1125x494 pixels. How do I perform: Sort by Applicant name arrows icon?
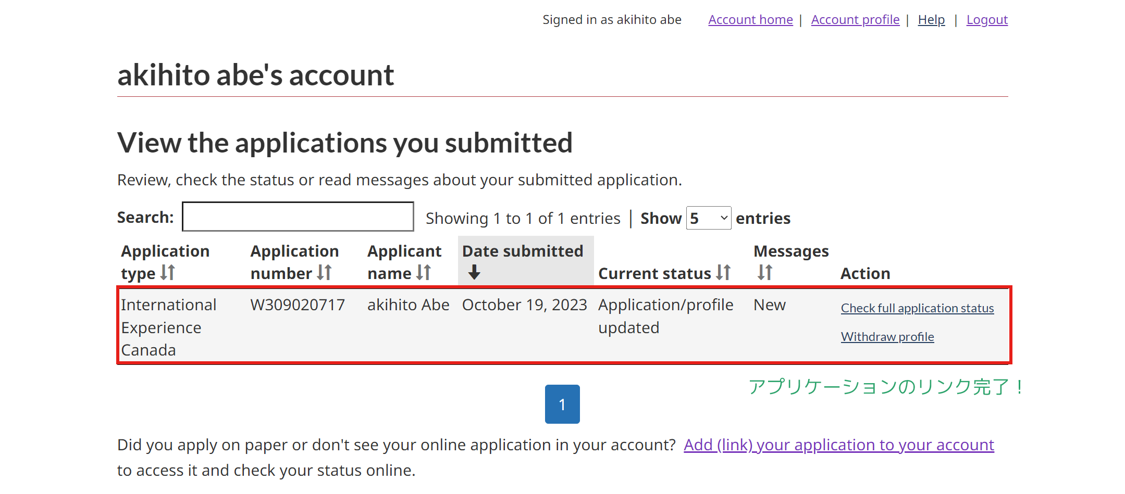424,272
